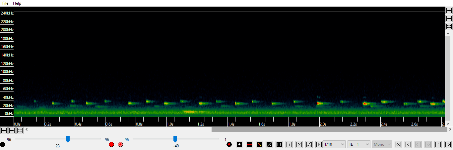Image resolution: width=453 pixels, height=150 pixels.
Task: Toggle the red waveform view icon
Action: click(249, 144)
